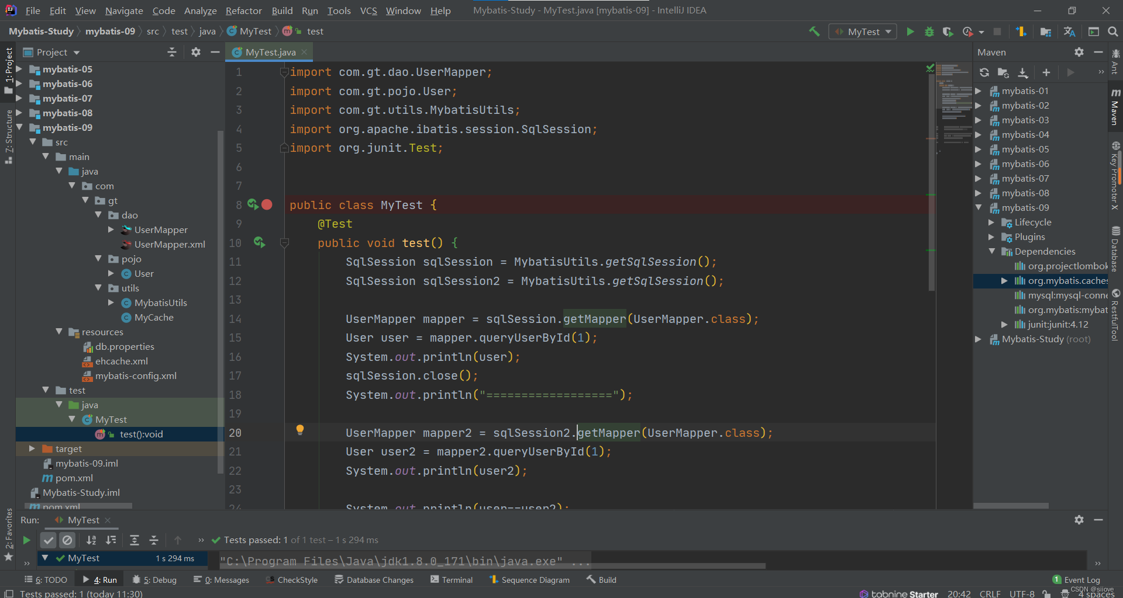Collapse Dependencies node in Maven
Screen dimensions: 1123x598
click(991, 252)
